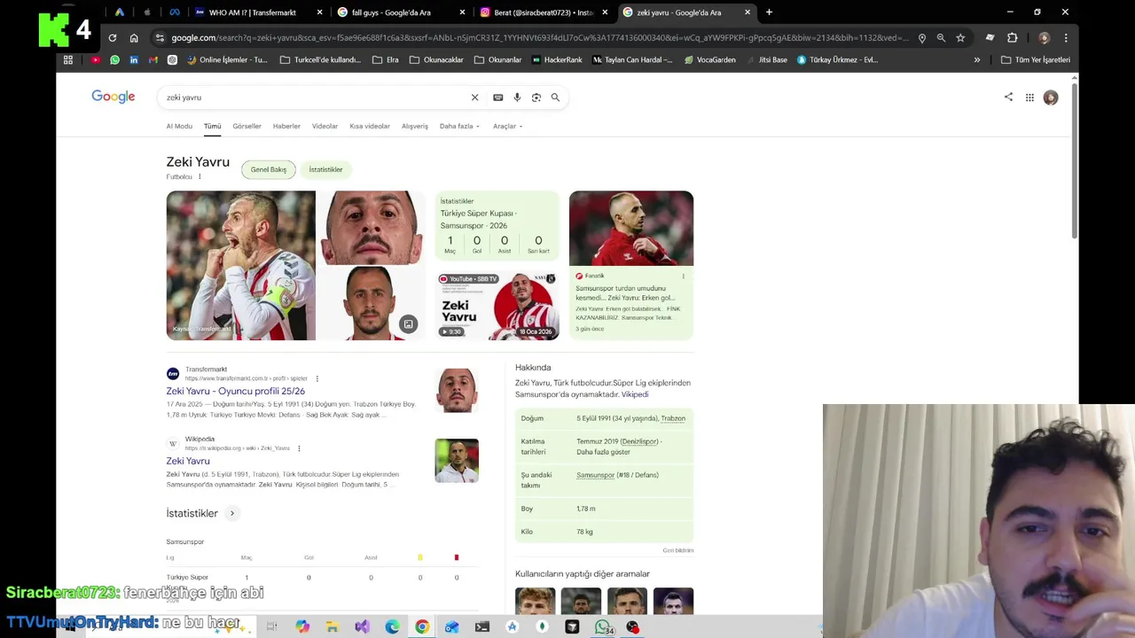Click the share icon beside Google apps
The height and width of the screenshot is (638, 1135).
pyautogui.click(x=1008, y=97)
